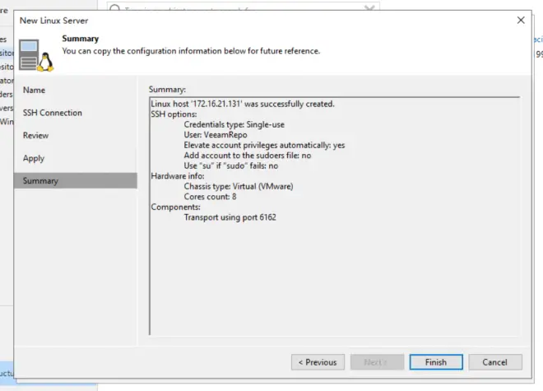Click the "User: VeeamRepo" line

tap(216, 135)
